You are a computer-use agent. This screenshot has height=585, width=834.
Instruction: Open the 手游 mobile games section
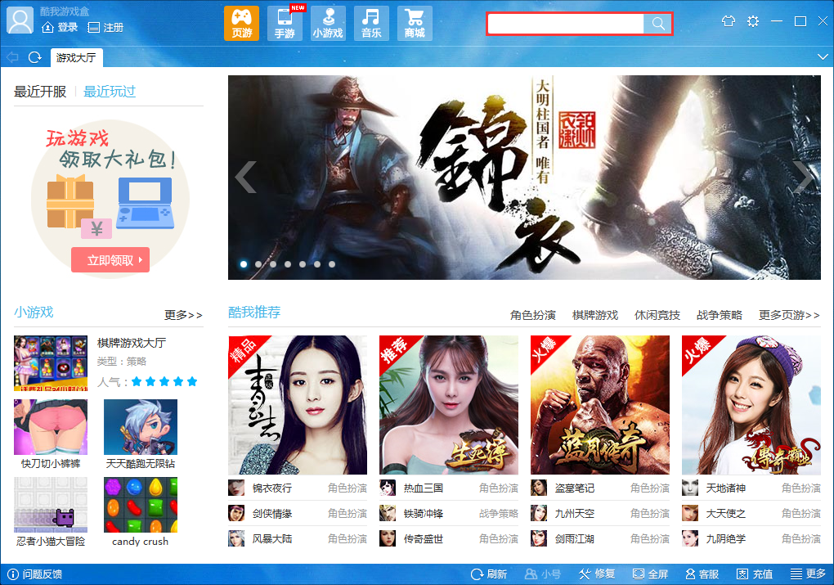click(x=285, y=24)
